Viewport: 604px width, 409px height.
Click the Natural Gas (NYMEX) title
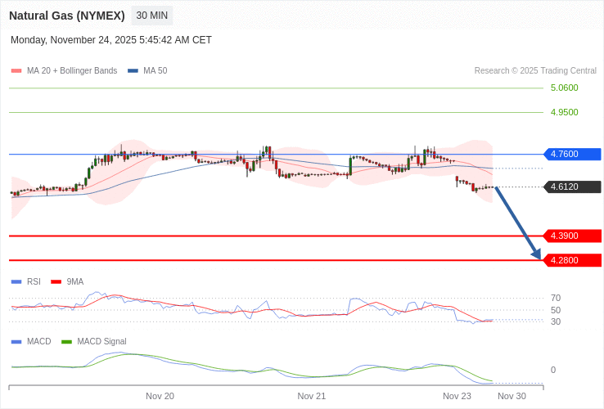coord(67,16)
